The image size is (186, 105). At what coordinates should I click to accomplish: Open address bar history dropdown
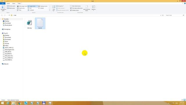coord(161,15)
